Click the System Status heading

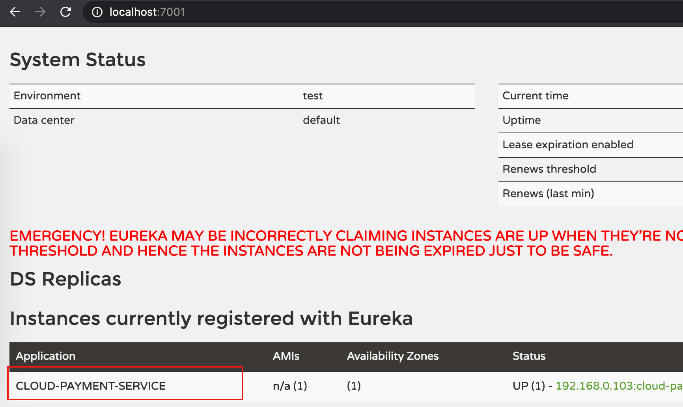coord(78,60)
